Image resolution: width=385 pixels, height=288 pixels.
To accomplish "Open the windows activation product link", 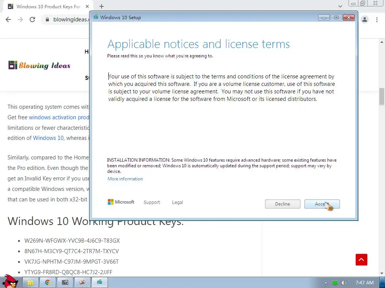I will [x=59, y=117].
